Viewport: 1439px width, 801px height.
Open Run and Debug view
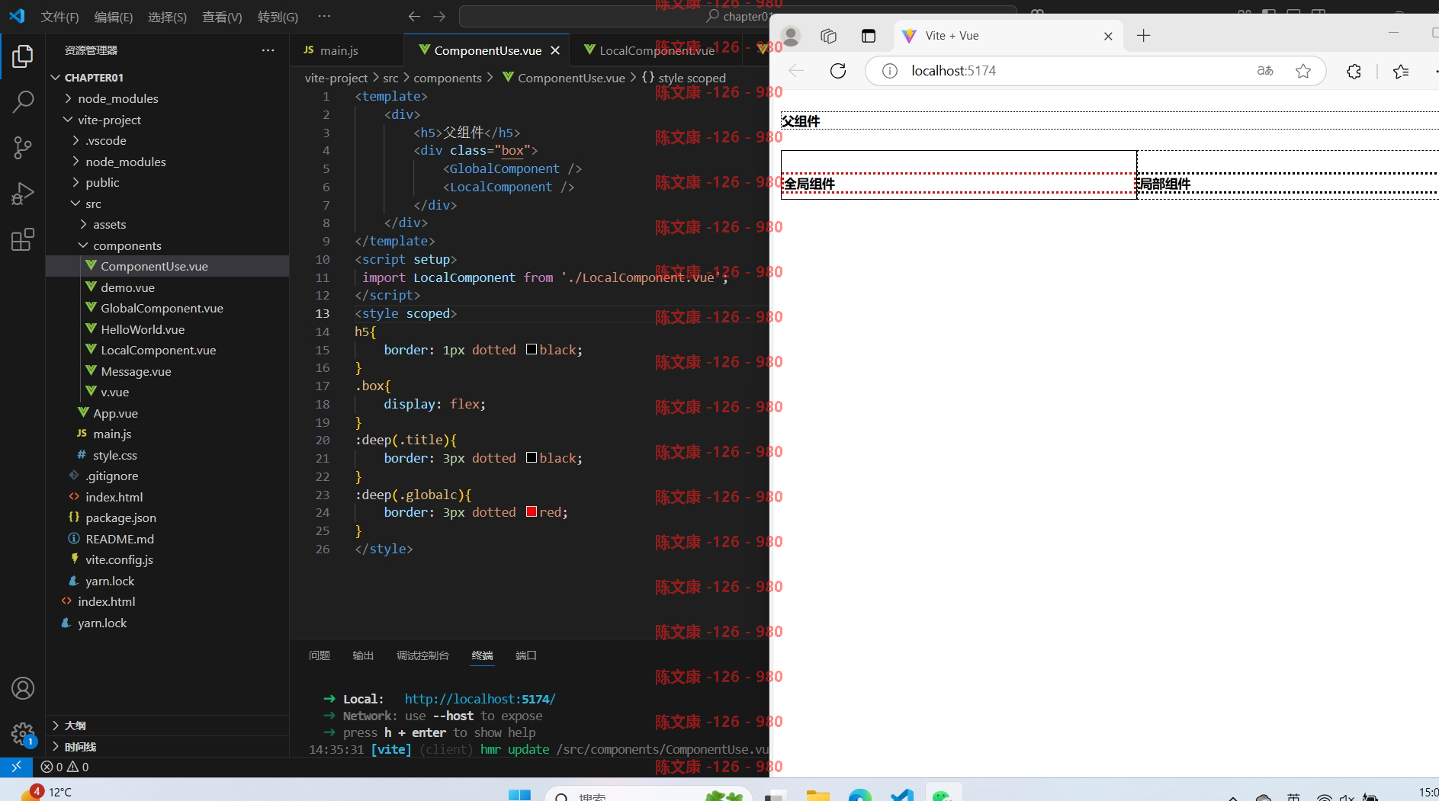pos(23,194)
